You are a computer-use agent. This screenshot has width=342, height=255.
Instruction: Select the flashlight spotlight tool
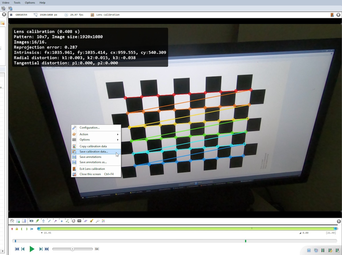click(x=91, y=221)
